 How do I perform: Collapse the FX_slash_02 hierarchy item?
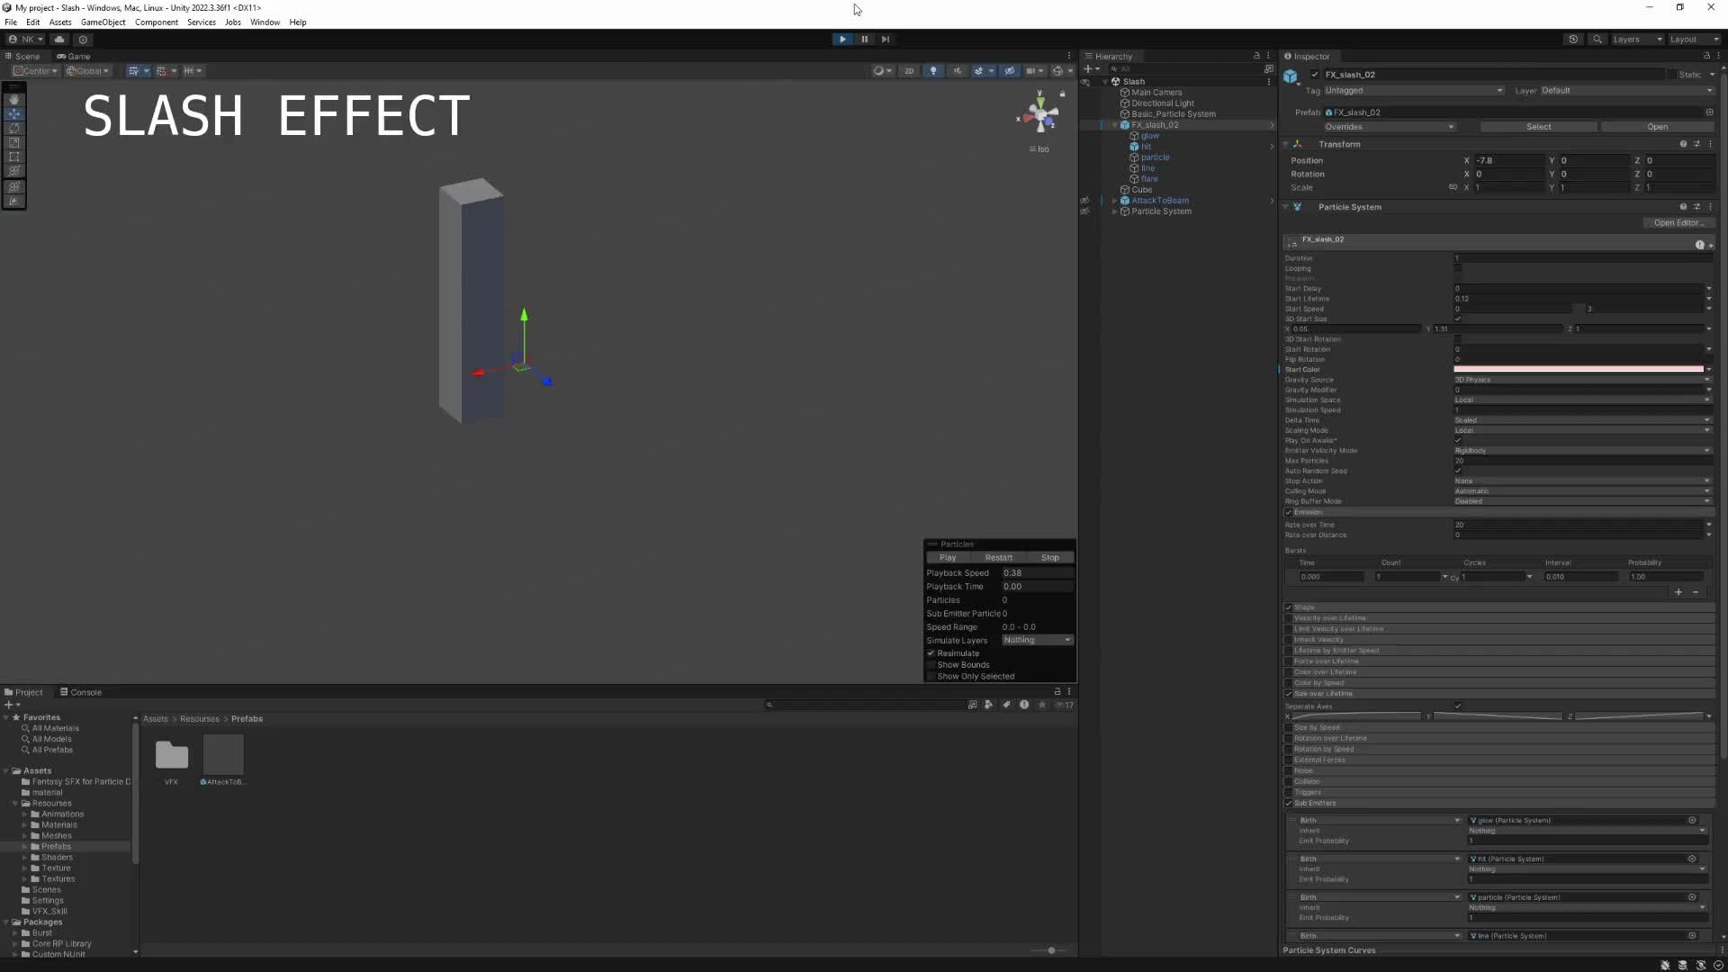coord(1116,125)
